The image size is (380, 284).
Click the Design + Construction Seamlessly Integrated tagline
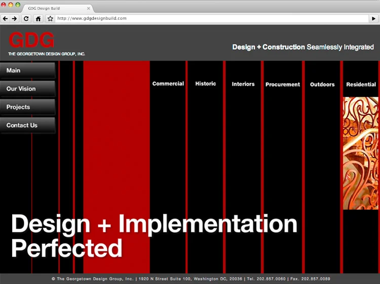303,47
